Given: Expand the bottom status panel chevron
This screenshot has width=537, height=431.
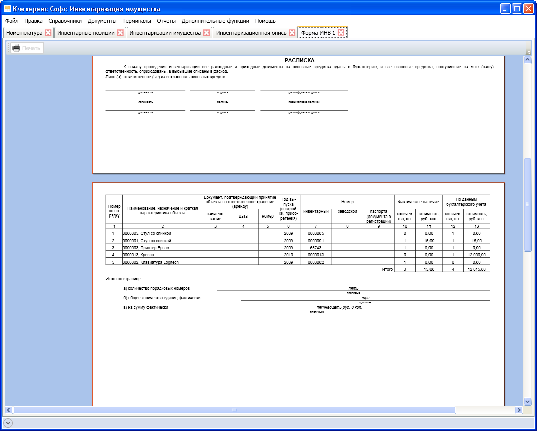Looking at the screenshot, I should click(8, 423).
